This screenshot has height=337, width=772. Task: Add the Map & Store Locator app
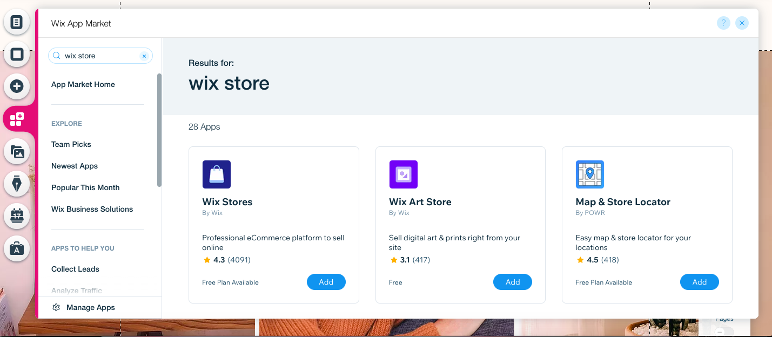click(x=700, y=282)
